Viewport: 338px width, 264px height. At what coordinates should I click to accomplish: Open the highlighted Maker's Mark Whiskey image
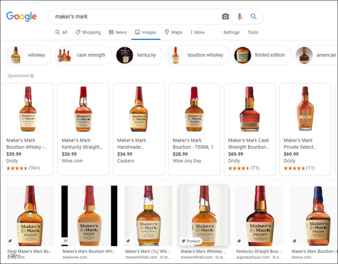(204, 216)
